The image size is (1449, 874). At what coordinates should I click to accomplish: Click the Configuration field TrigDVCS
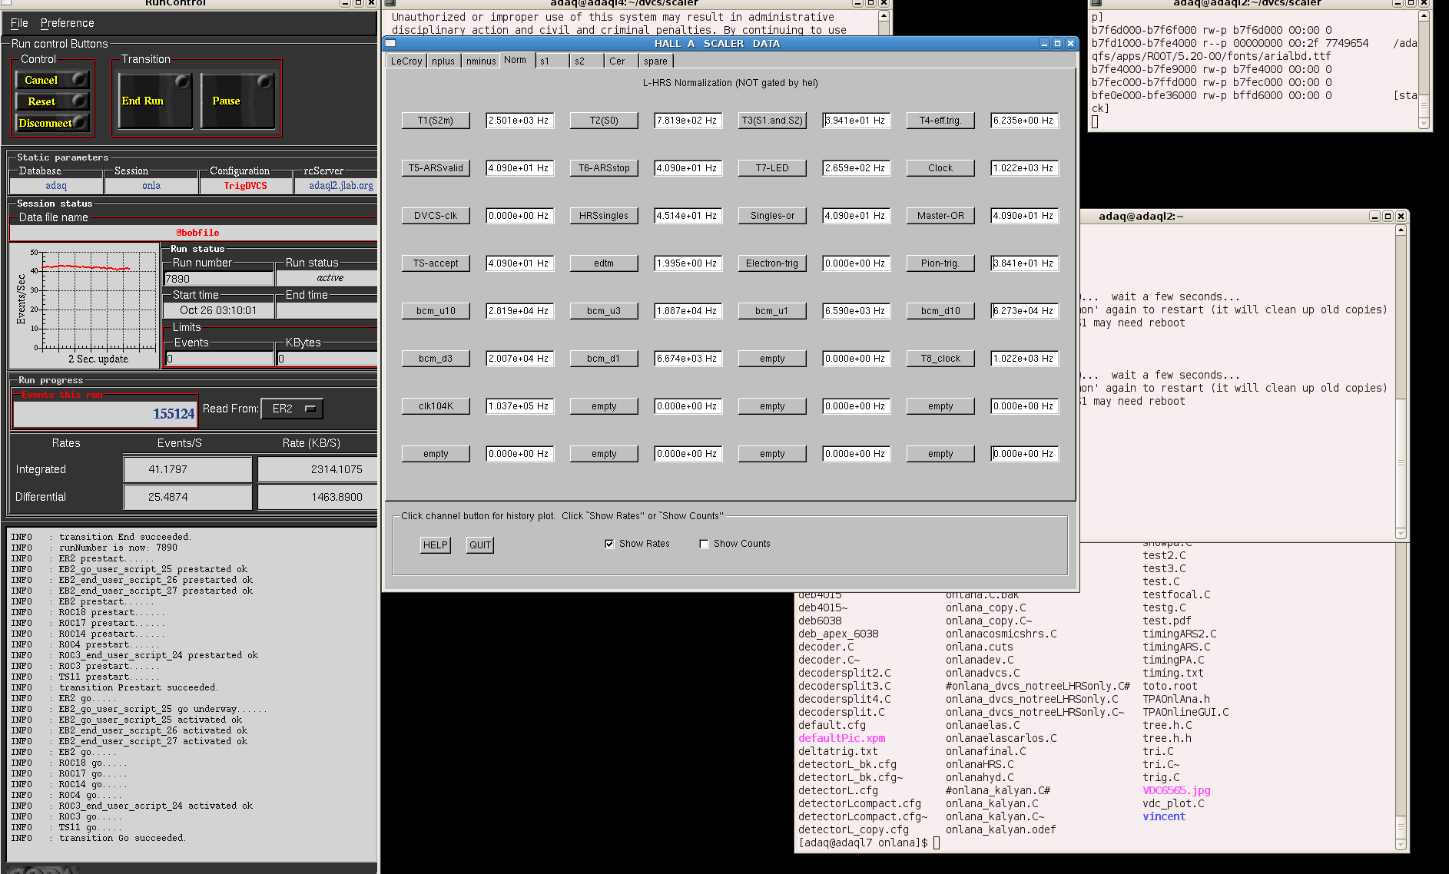pyautogui.click(x=246, y=186)
